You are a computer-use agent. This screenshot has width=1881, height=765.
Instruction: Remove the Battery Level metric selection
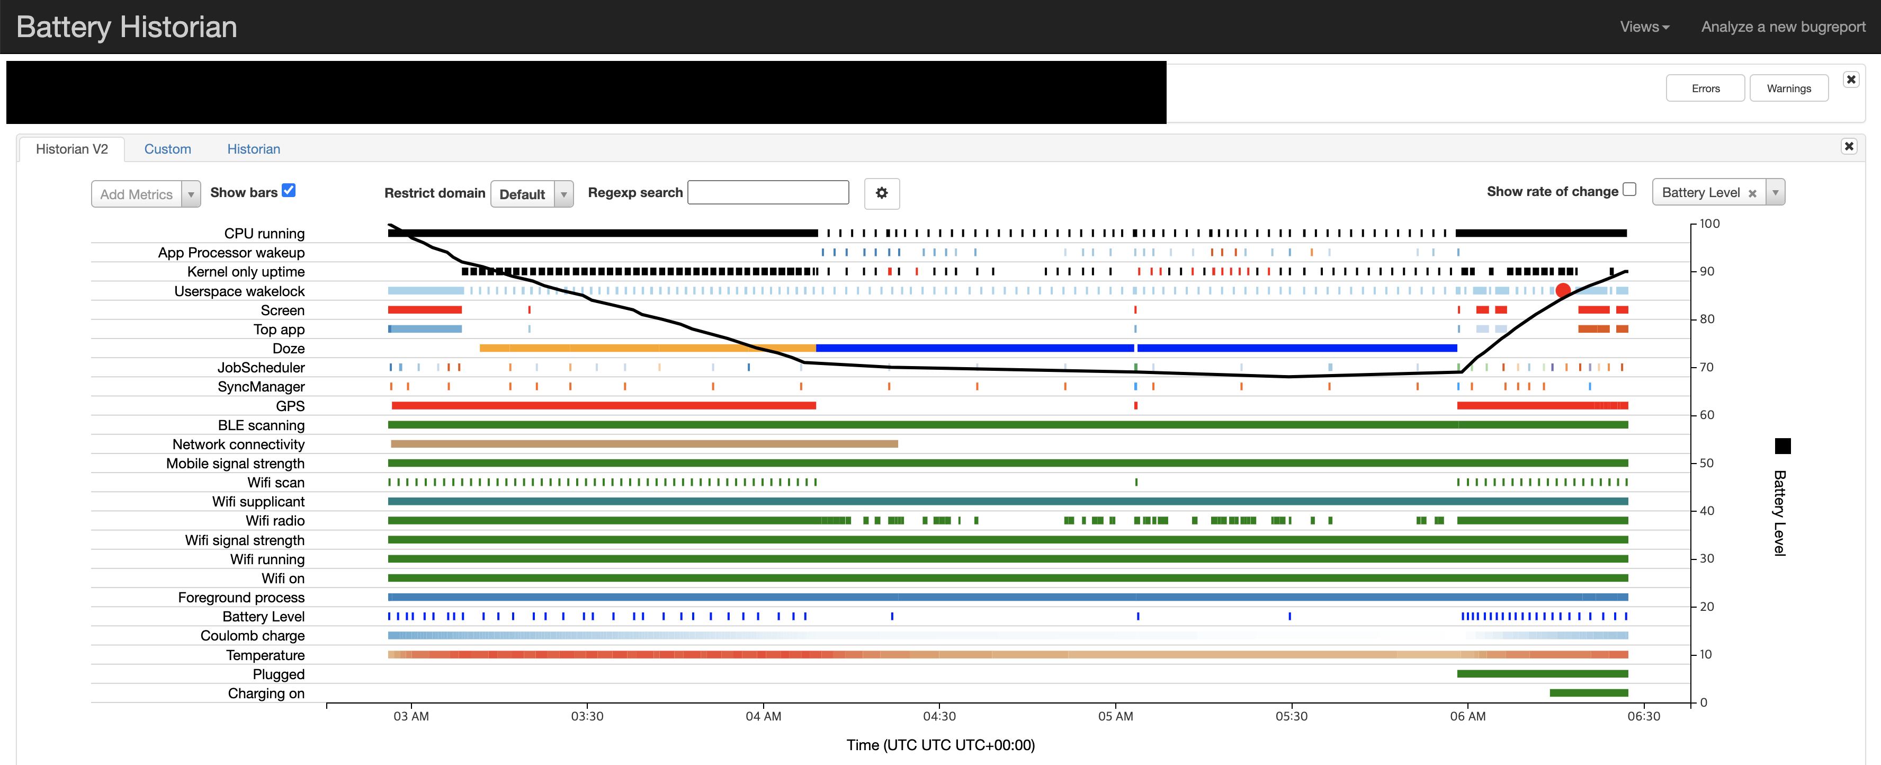1752,193
